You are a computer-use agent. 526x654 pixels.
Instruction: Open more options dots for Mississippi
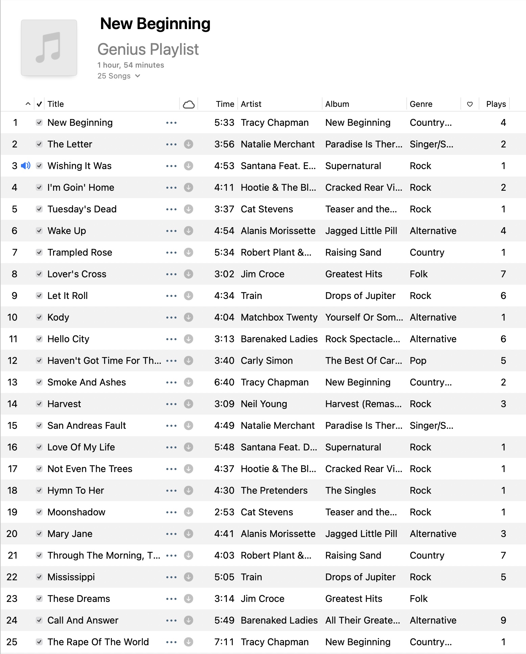[x=171, y=577]
